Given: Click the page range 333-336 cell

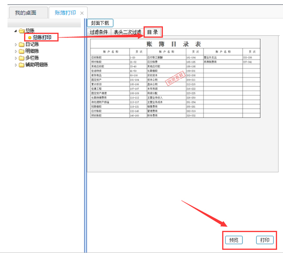Looking at the screenshot, I should click(x=251, y=57).
